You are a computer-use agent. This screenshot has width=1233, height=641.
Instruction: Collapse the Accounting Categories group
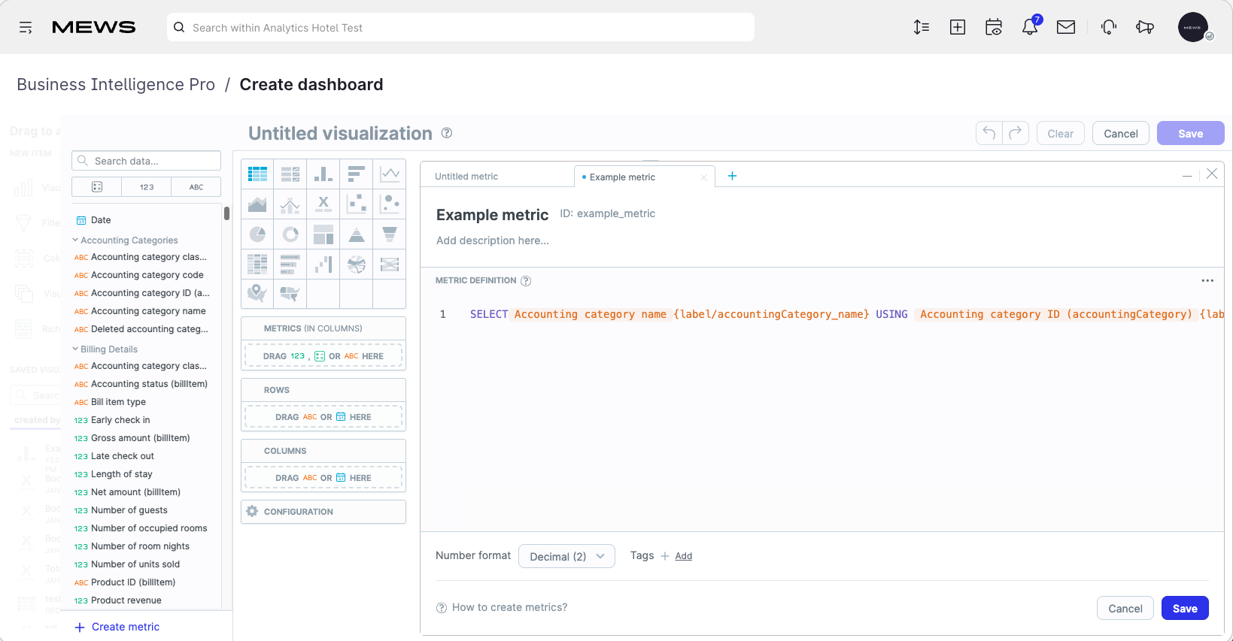[125, 240]
